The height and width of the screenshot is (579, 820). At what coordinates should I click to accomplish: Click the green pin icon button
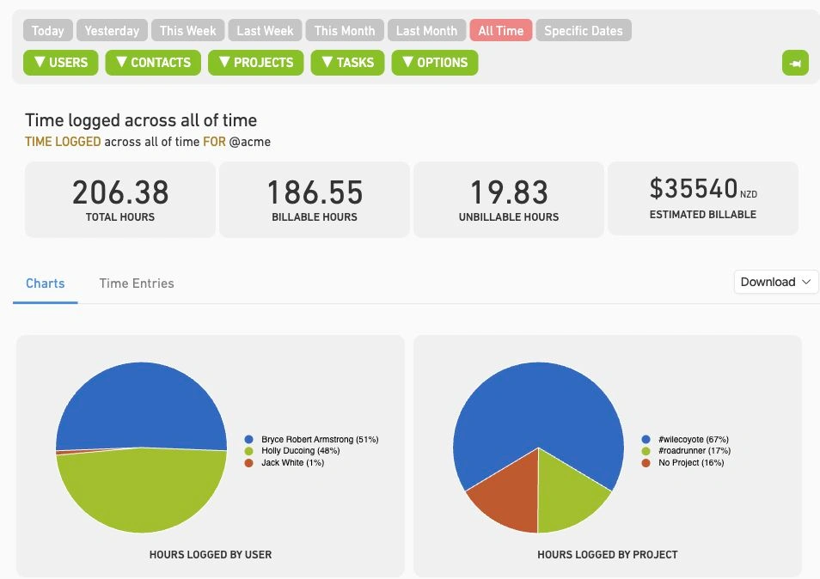tap(795, 63)
